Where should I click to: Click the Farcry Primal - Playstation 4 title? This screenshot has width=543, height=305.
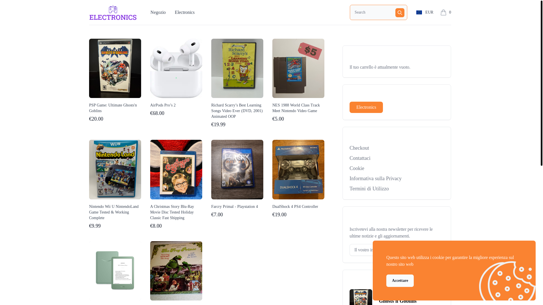coord(234,207)
